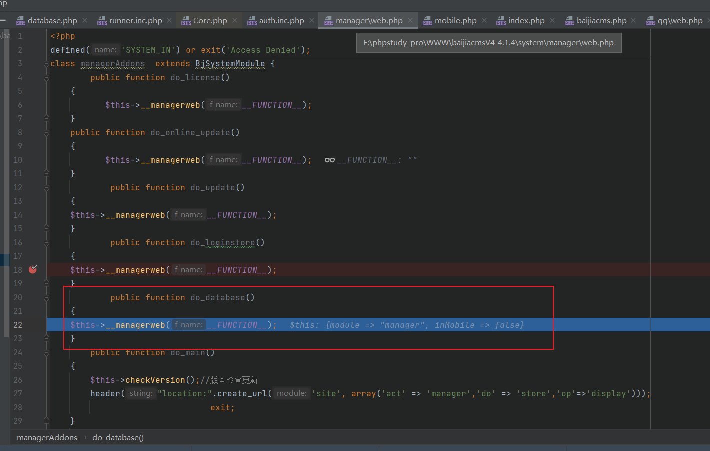Viewport: 710px width, 451px height.
Task: Click the create_url call on line 27
Action: tap(242, 393)
